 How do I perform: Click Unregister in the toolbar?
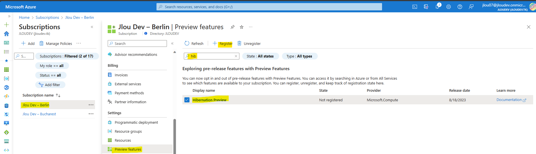pyautogui.click(x=249, y=43)
